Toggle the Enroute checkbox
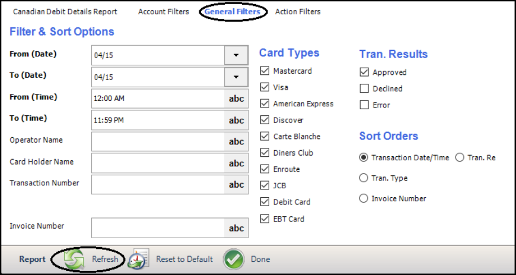The height and width of the screenshot is (275, 516). click(265, 169)
